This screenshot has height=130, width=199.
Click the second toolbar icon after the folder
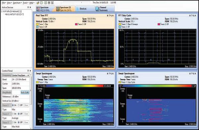point(41,3)
